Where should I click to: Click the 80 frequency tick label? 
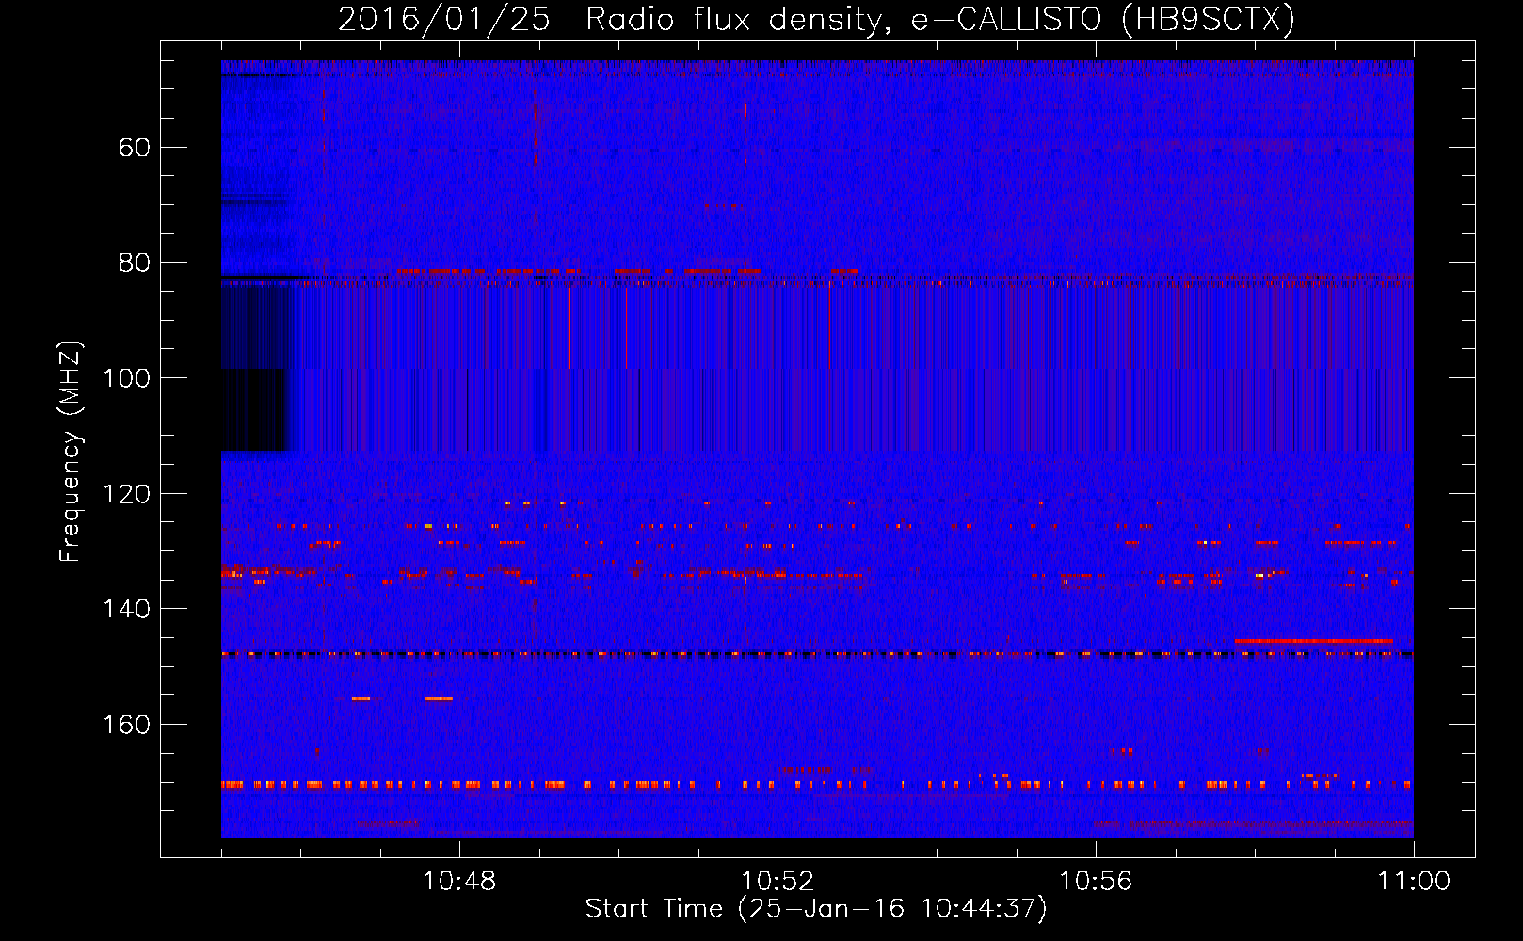135,263
